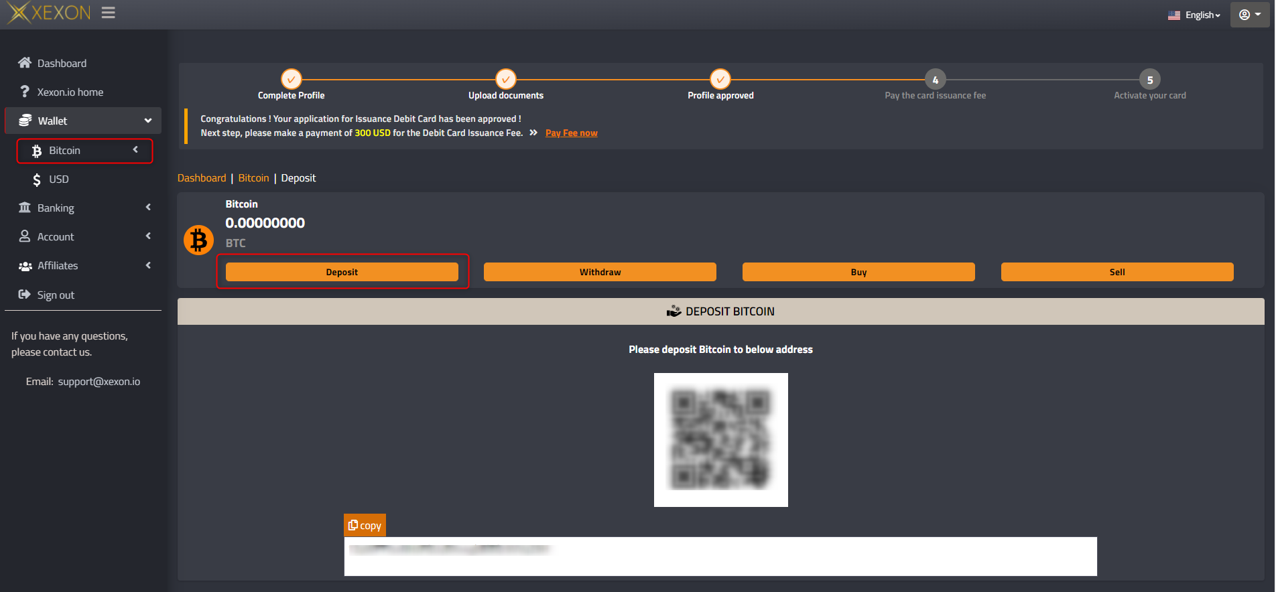This screenshot has height=592, width=1276.
Task: Click the Bitcoin address field
Action: [x=720, y=557]
